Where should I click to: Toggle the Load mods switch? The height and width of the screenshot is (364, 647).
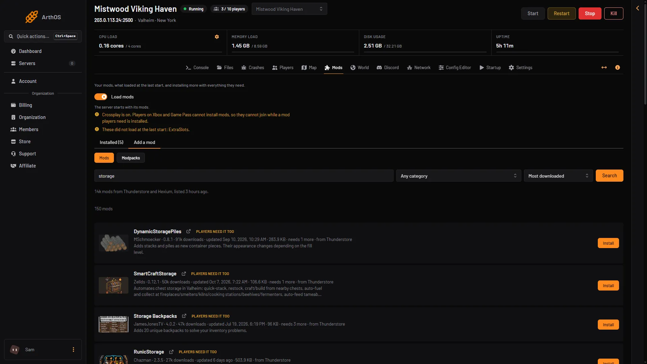[x=101, y=97]
